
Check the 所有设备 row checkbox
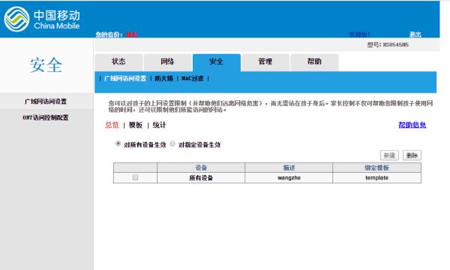point(135,177)
